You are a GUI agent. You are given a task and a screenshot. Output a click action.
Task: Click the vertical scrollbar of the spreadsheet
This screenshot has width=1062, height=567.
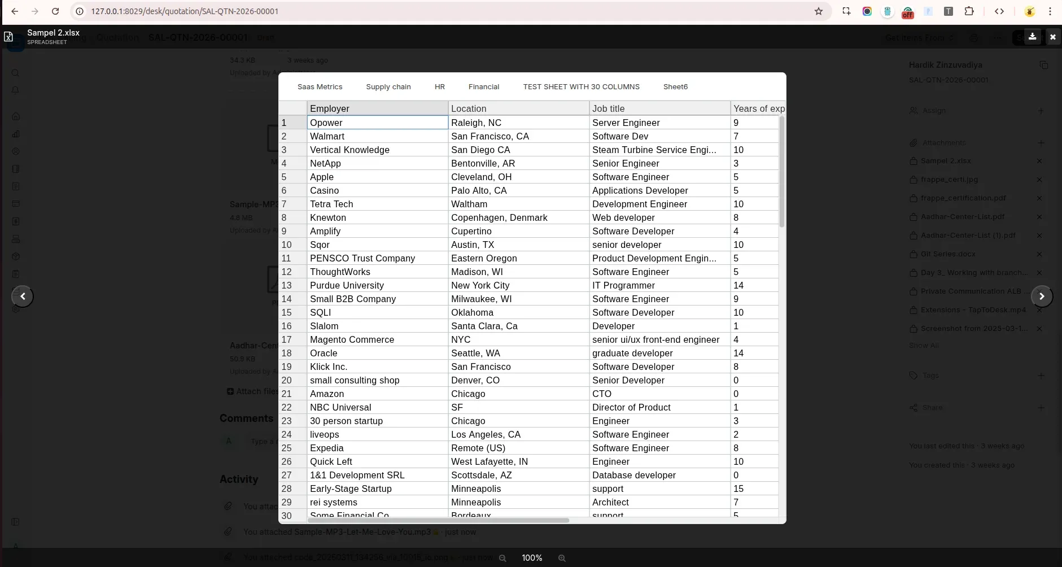click(782, 172)
